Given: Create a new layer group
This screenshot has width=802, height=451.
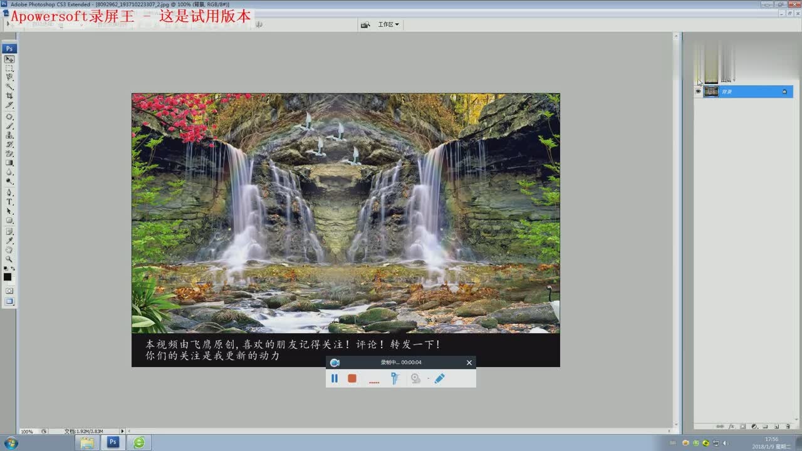Looking at the screenshot, I should pos(765,426).
